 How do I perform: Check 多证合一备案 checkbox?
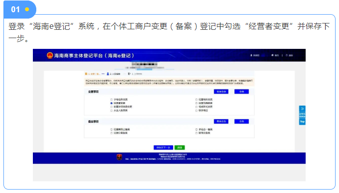(x=197, y=129)
